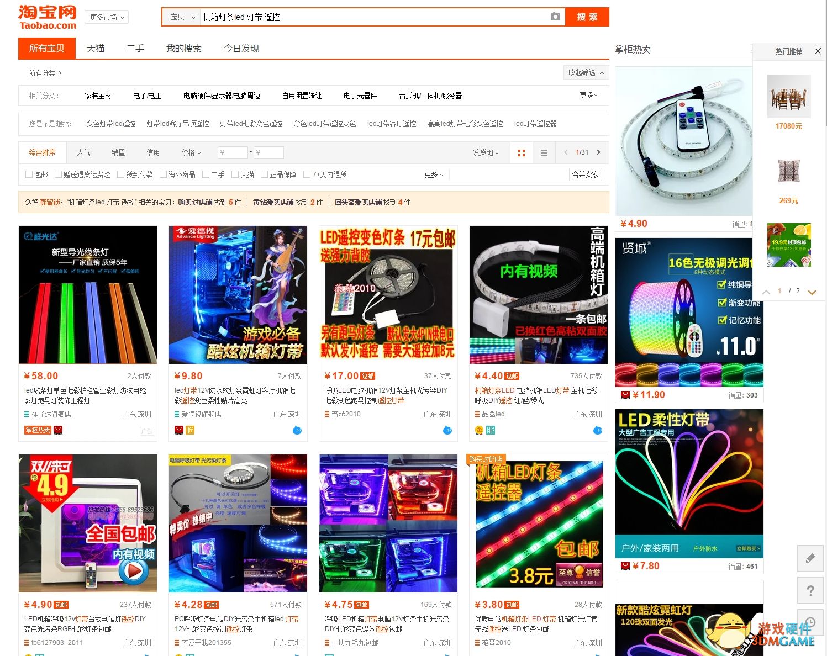Open the ¥58.00 导光线条灯 product image
The image size is (827, 656).
[x=88, y=295]
